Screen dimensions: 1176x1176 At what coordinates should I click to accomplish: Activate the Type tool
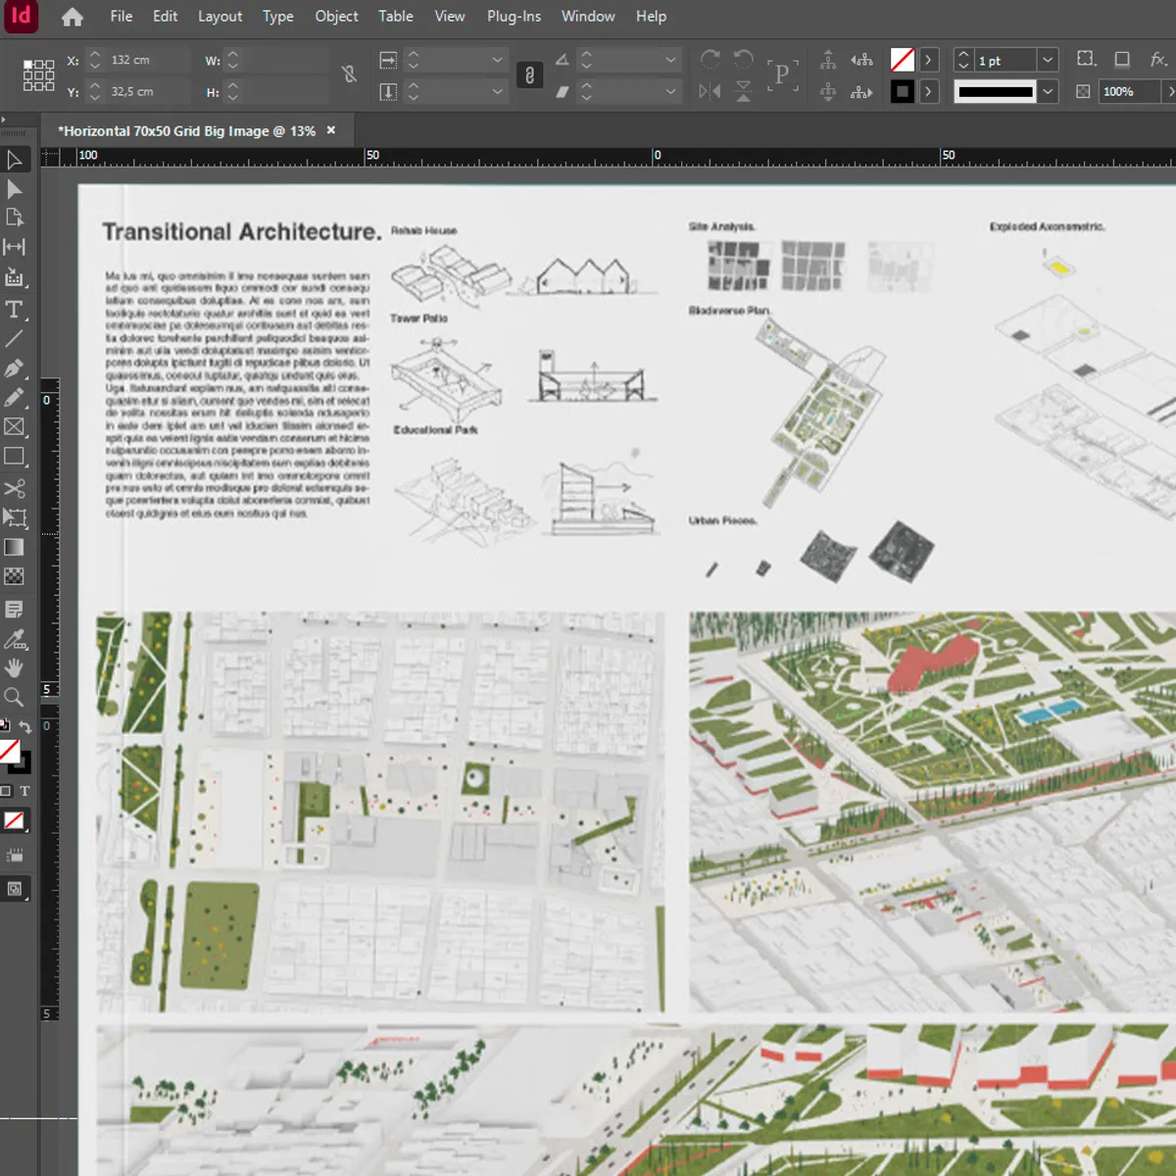tap(15, 310)
